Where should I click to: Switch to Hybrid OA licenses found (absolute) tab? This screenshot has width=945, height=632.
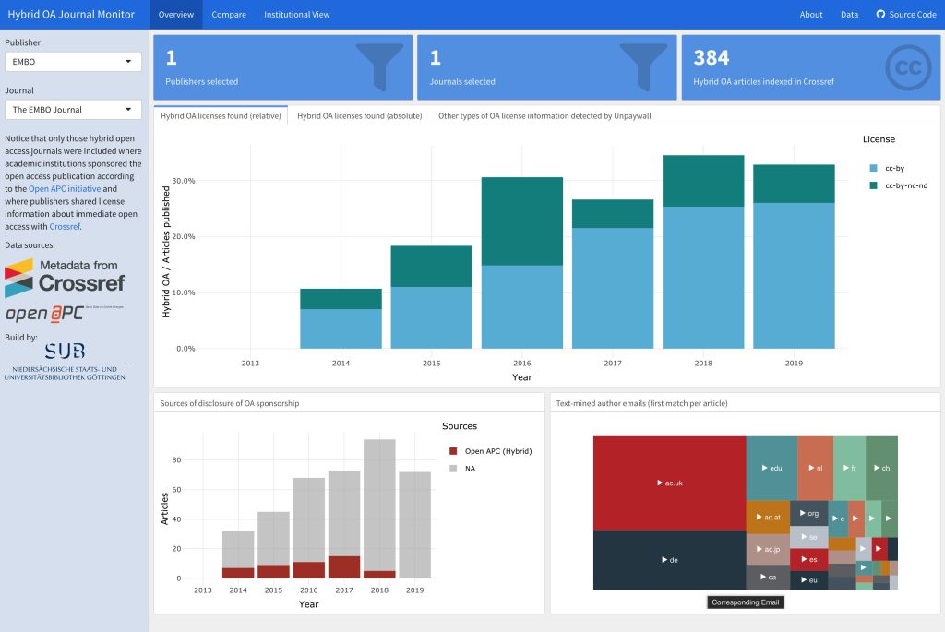pos(359,116)
